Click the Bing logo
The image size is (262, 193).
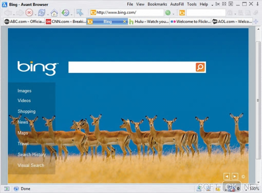click(x=38, y=68)
